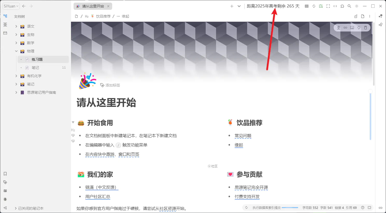Open the file tree dock panel icon
Screen dimensions: 386x213
(x=5, y=16)
